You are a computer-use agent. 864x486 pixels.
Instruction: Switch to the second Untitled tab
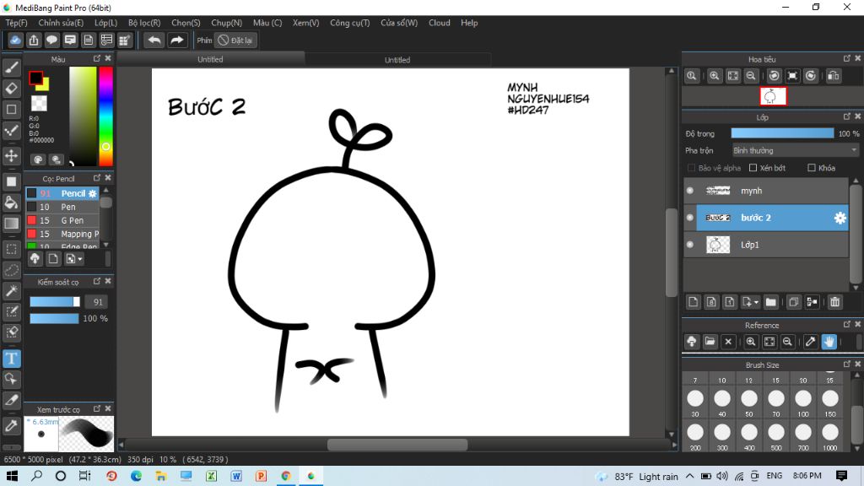pos(397,60)
